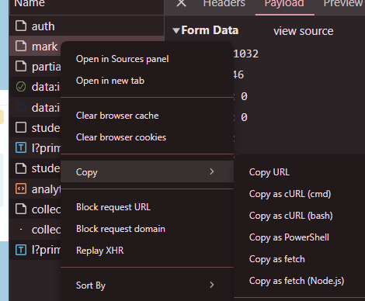Screen dimensions: 365x301
Task: Click the font type icon beside first l?prim row
Action: coord(21,148)
